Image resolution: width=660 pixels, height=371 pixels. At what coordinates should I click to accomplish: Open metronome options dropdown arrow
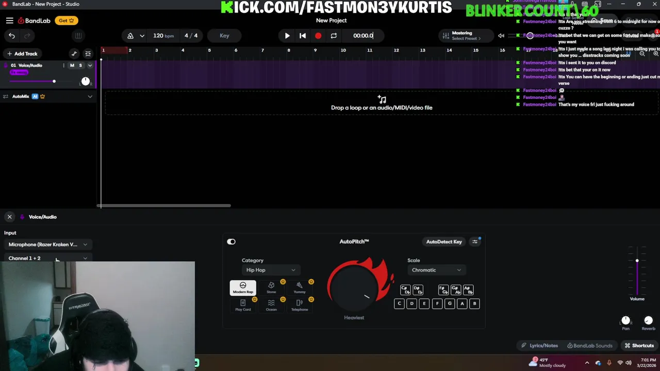click(142, 36)
